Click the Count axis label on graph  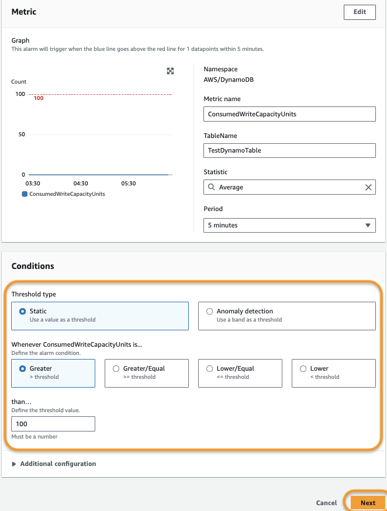coord(19,81)
